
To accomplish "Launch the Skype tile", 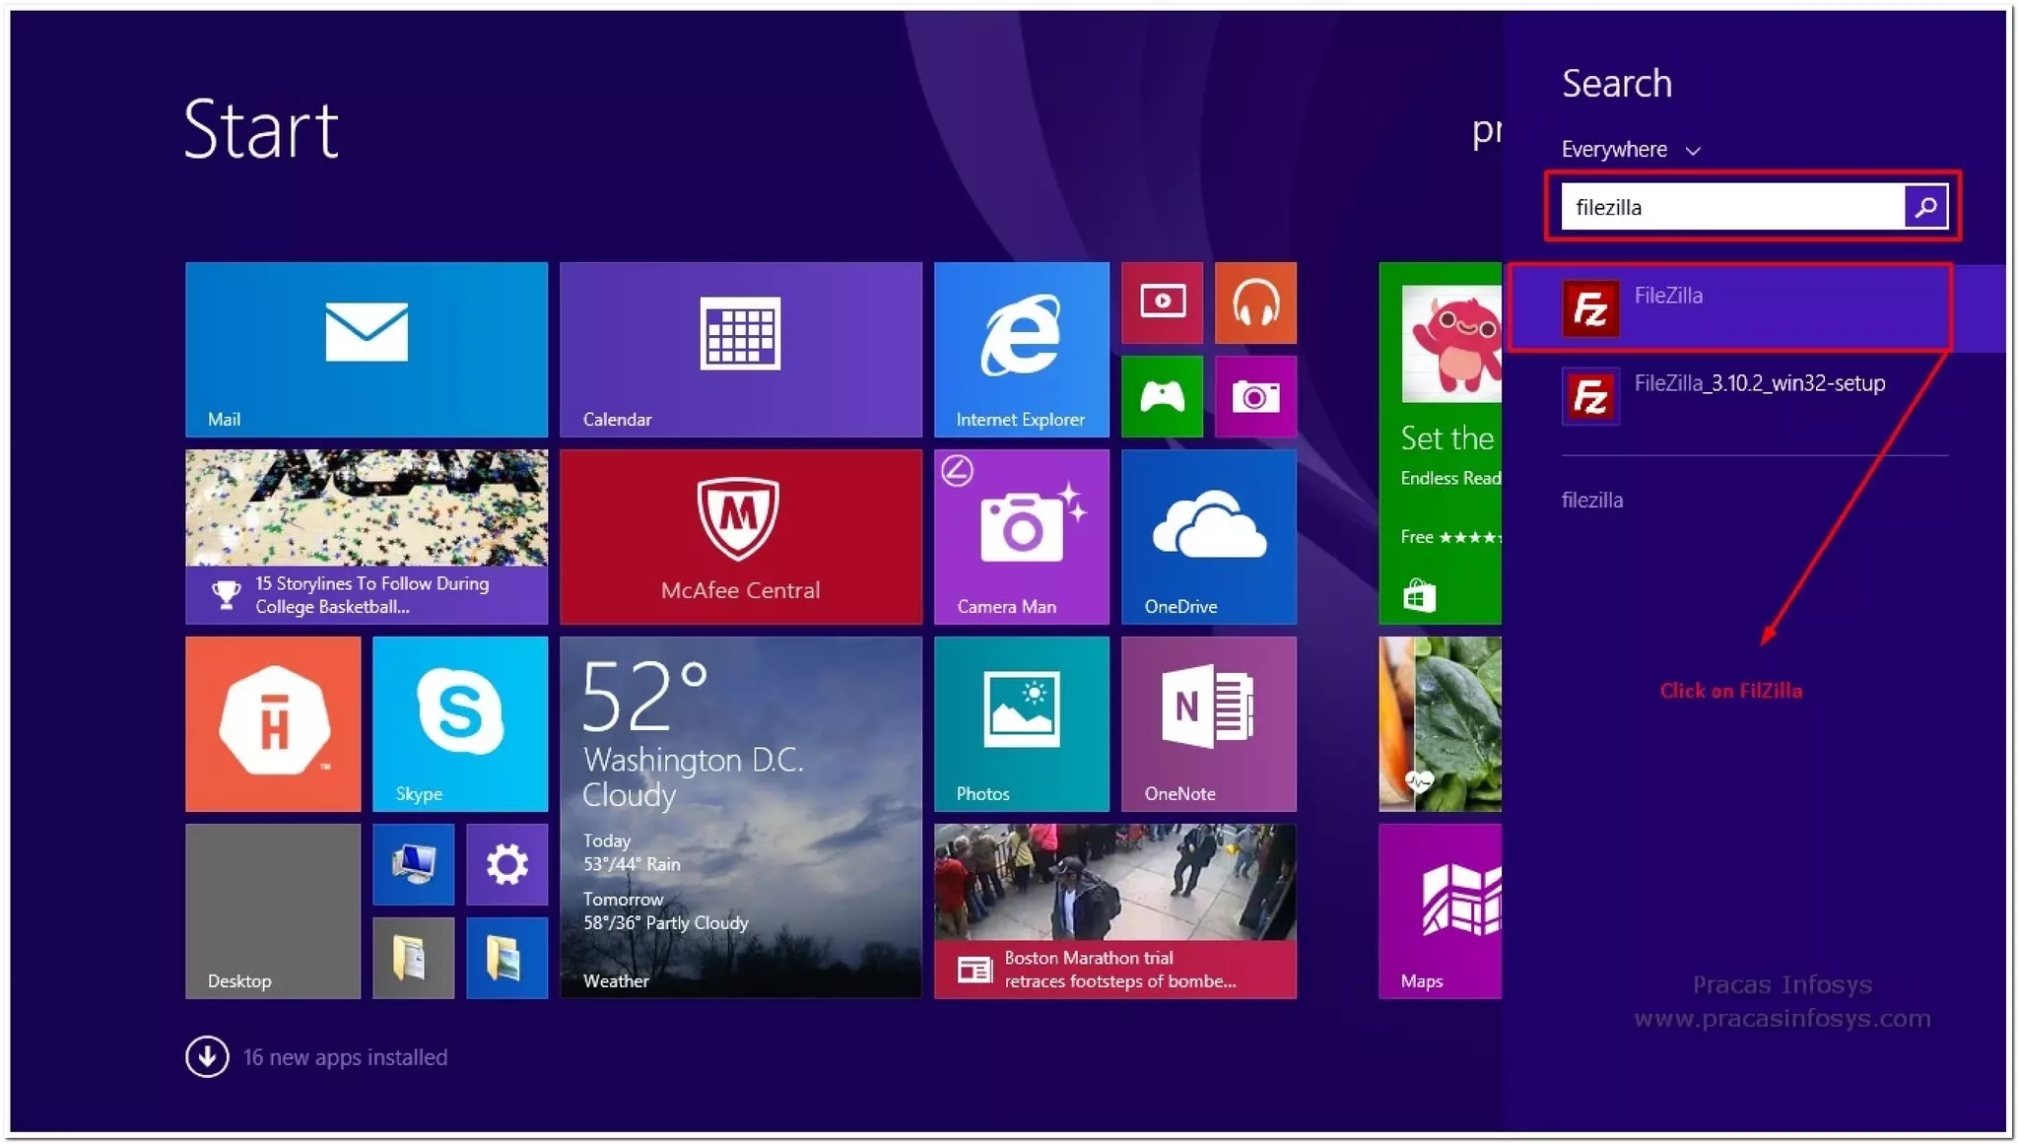I will click(x=459, y=723).
